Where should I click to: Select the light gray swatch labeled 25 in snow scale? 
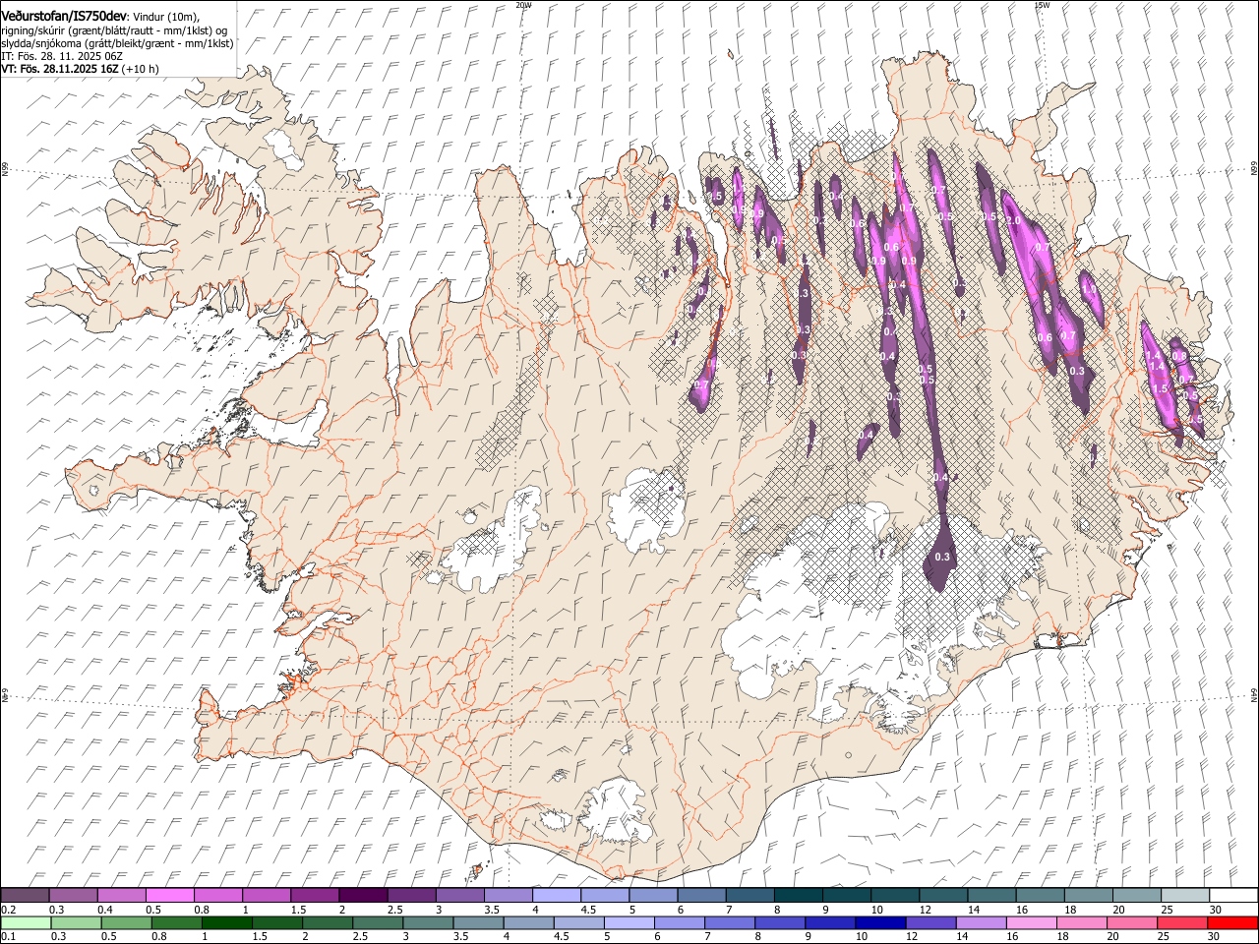tap(1185, 896)
